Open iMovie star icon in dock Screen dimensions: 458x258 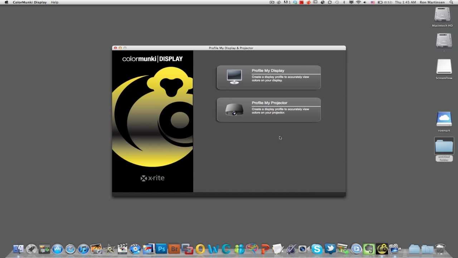[x=109, y=249]
